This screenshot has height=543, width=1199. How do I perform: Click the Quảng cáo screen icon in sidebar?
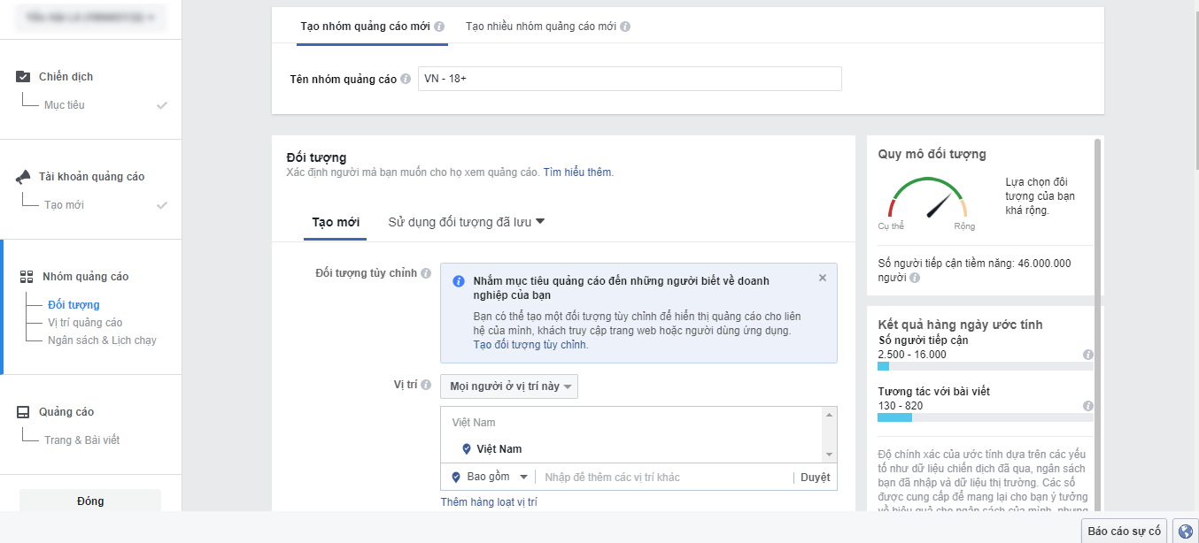(x=21, y=411)
